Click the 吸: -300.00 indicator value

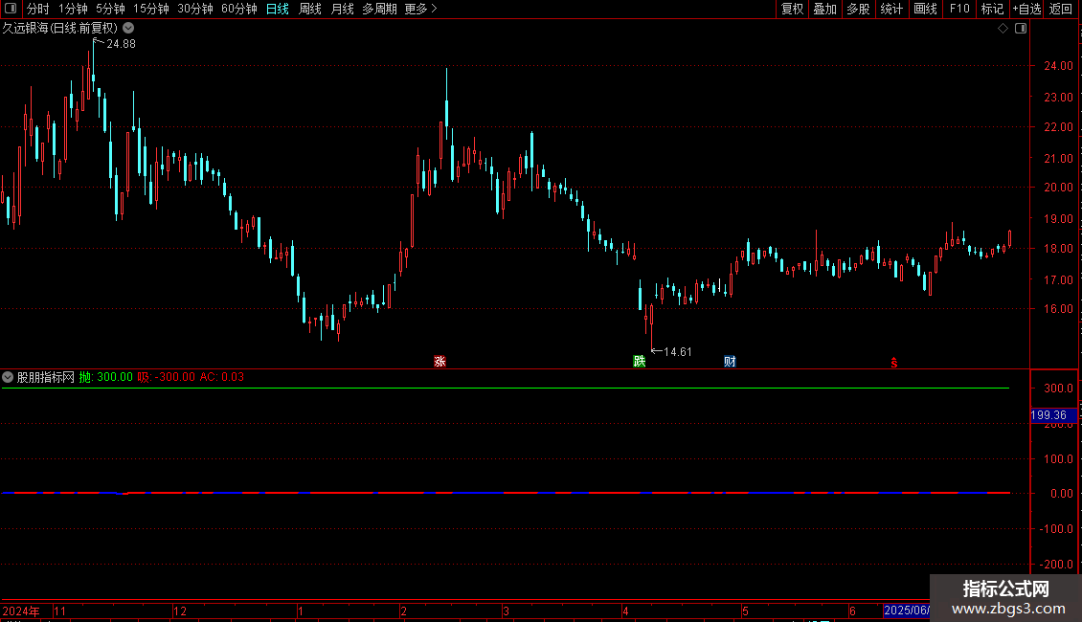166,377
